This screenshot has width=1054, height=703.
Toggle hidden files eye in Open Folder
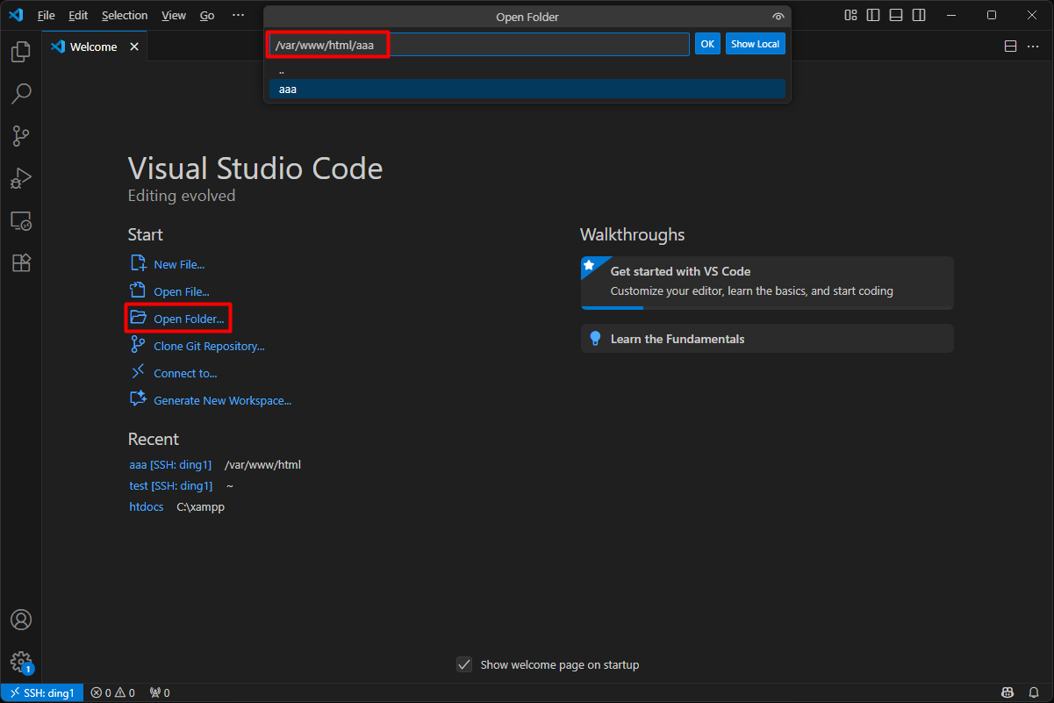778,17
